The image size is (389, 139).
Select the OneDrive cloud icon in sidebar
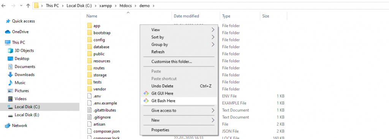pyautogui.click(x=8, y=32)
